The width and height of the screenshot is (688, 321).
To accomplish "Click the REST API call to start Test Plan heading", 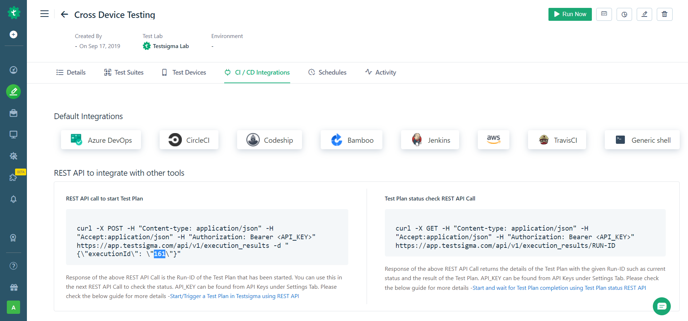I will pos(104,199).
